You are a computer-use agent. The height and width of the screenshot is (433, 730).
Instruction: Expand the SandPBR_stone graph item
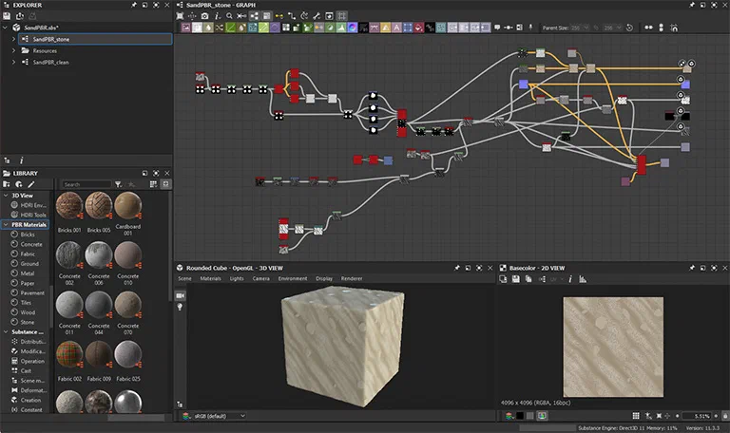point(13,39)
